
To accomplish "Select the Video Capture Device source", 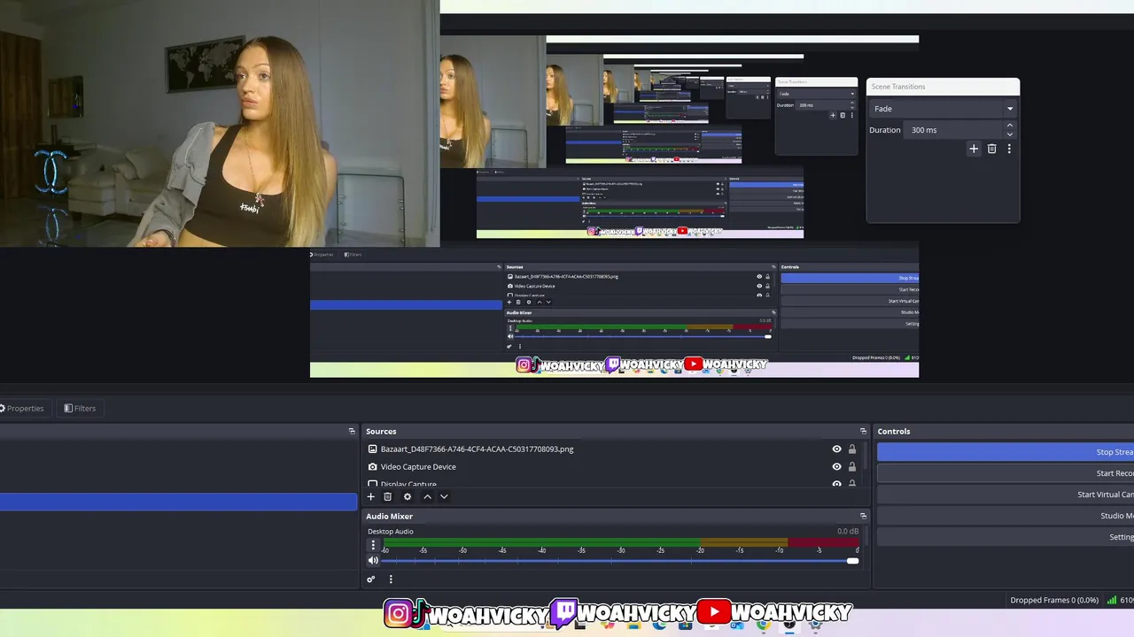I will pos(611,466).
